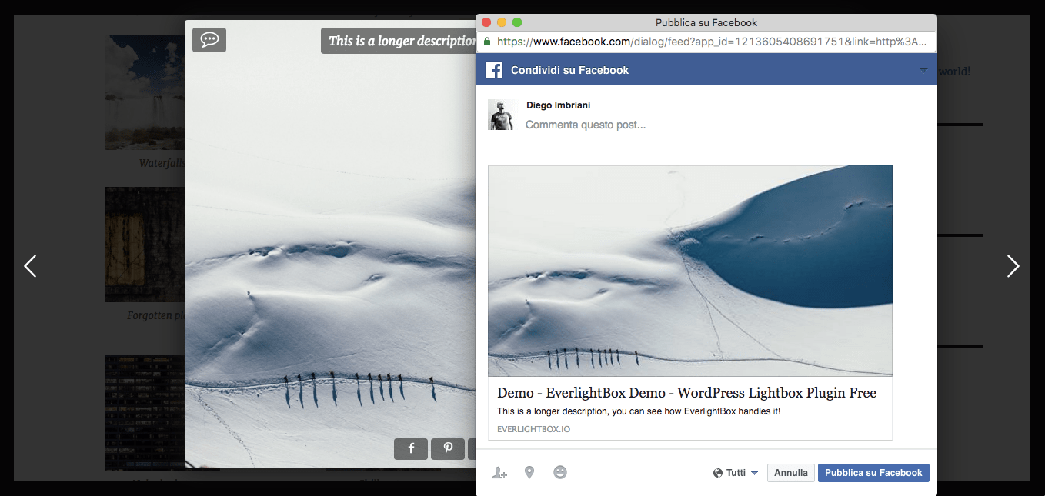Screen dimensions: 1045x496
Task: Open the Waterfalls gallery thumbnail
Action: pos(145,92)
